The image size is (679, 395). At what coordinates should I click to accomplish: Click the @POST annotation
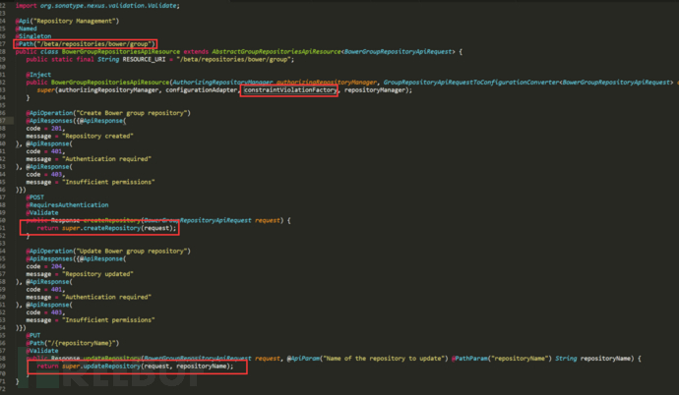pos(35,197)
